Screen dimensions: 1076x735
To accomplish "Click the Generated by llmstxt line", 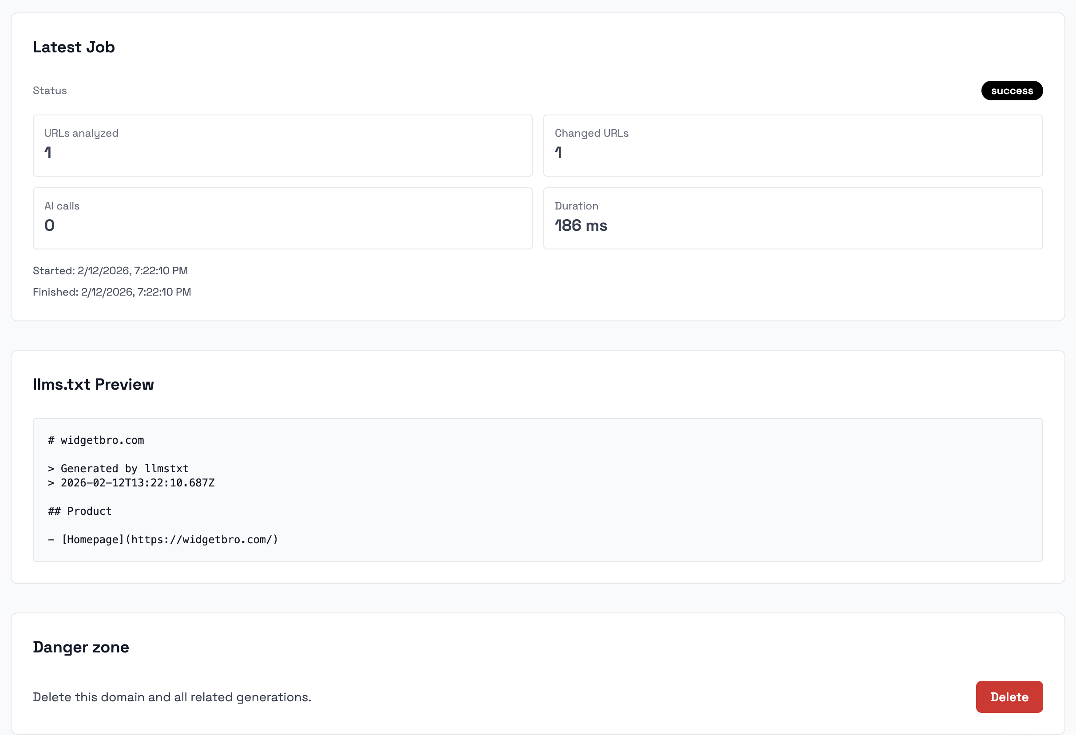I will click(x=118, y=468).
